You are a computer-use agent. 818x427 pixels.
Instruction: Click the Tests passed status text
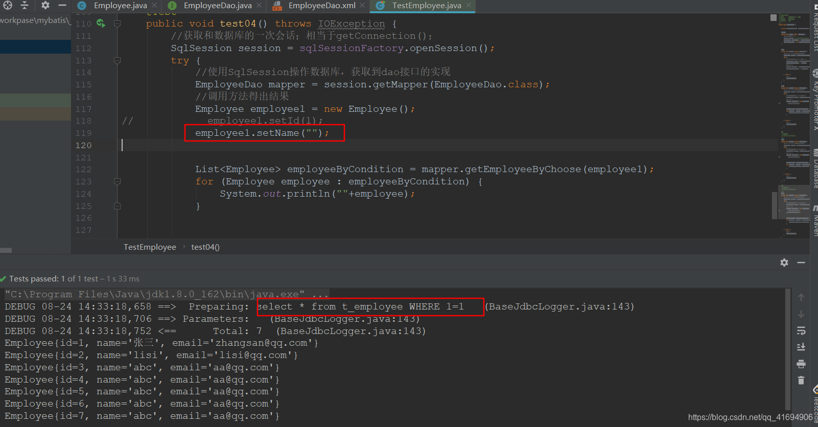click(74, 279)
